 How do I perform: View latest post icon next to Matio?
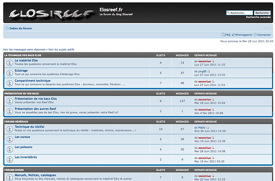[x=208, y=128]
